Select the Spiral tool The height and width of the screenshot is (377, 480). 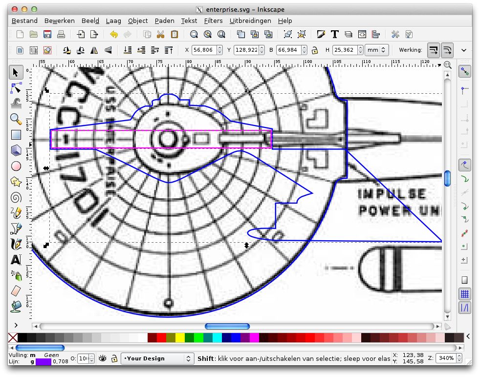pos(16,197)
